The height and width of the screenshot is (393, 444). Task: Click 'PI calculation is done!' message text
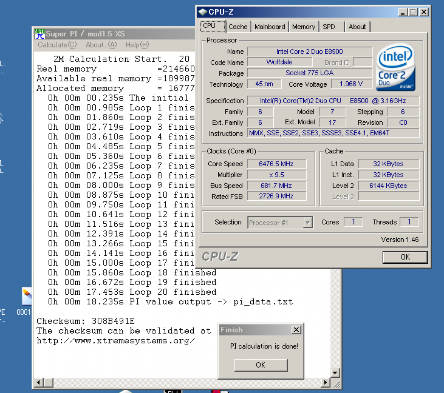(264, 346)
